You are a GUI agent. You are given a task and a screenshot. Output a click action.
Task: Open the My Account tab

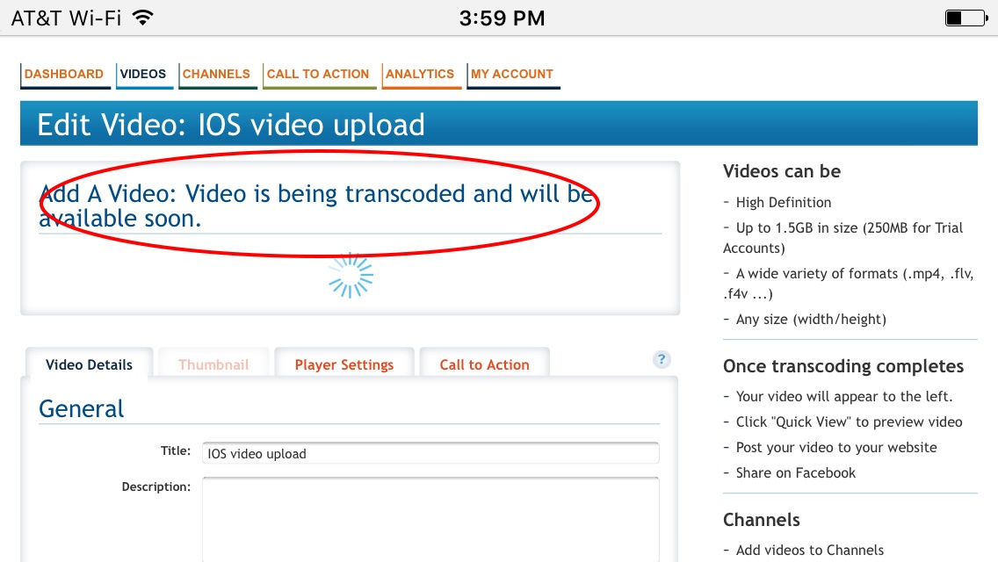coord(512,75)
